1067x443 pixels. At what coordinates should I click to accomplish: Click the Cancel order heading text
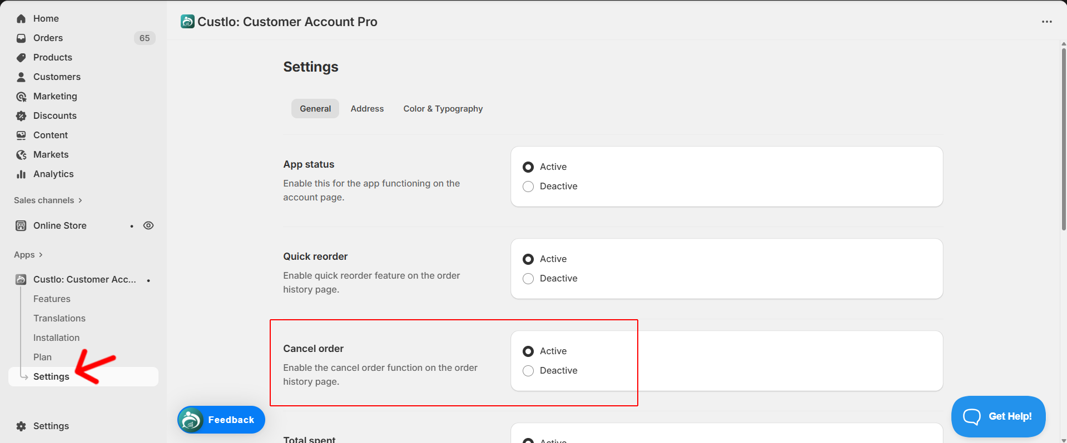tap(313, 349)
